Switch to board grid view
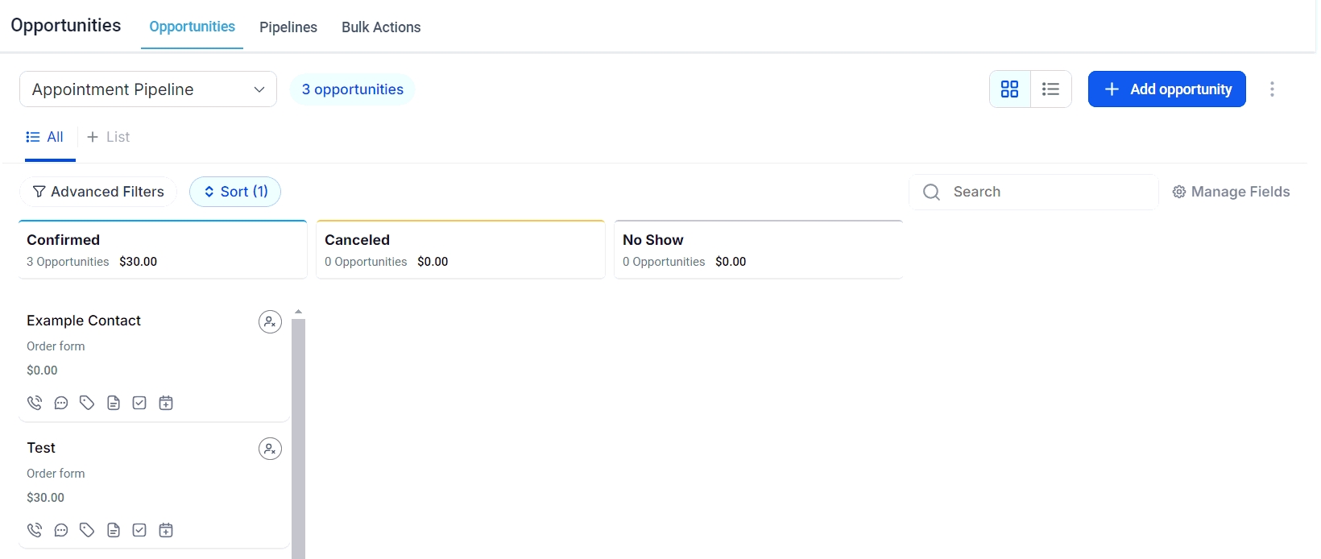Image resolution: width=1321 pixels, height=559 pixels. point(1009,89)
